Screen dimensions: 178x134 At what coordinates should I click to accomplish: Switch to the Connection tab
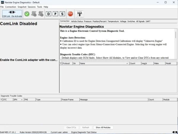[x=65, y=21]
